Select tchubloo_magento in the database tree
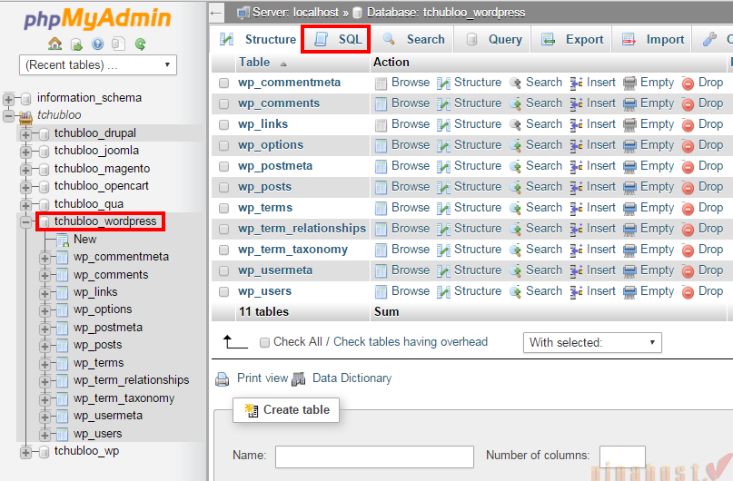 pos(102,169)
